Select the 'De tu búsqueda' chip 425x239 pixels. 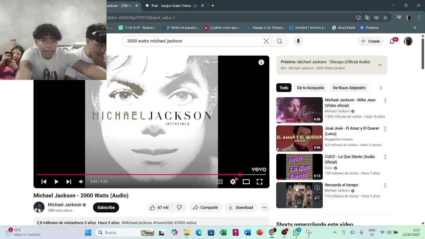coord(310,88)
